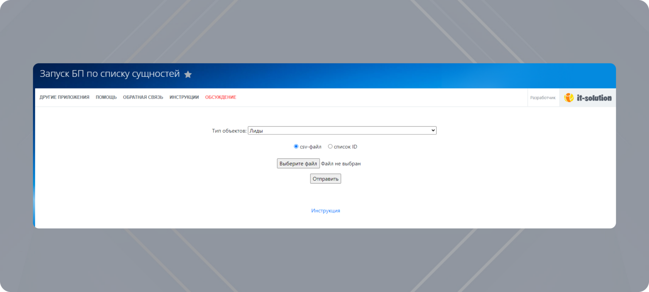Viewport: 649px width, 292px height.
Task: Open the red ОБСУЖДЕНИЕ menu item
Action: tap(221, 97)
